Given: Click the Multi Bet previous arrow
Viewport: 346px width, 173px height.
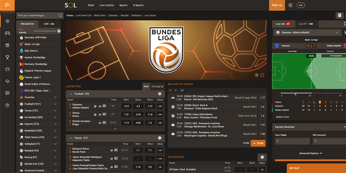Looking at the screenshot, I should 171,90.
